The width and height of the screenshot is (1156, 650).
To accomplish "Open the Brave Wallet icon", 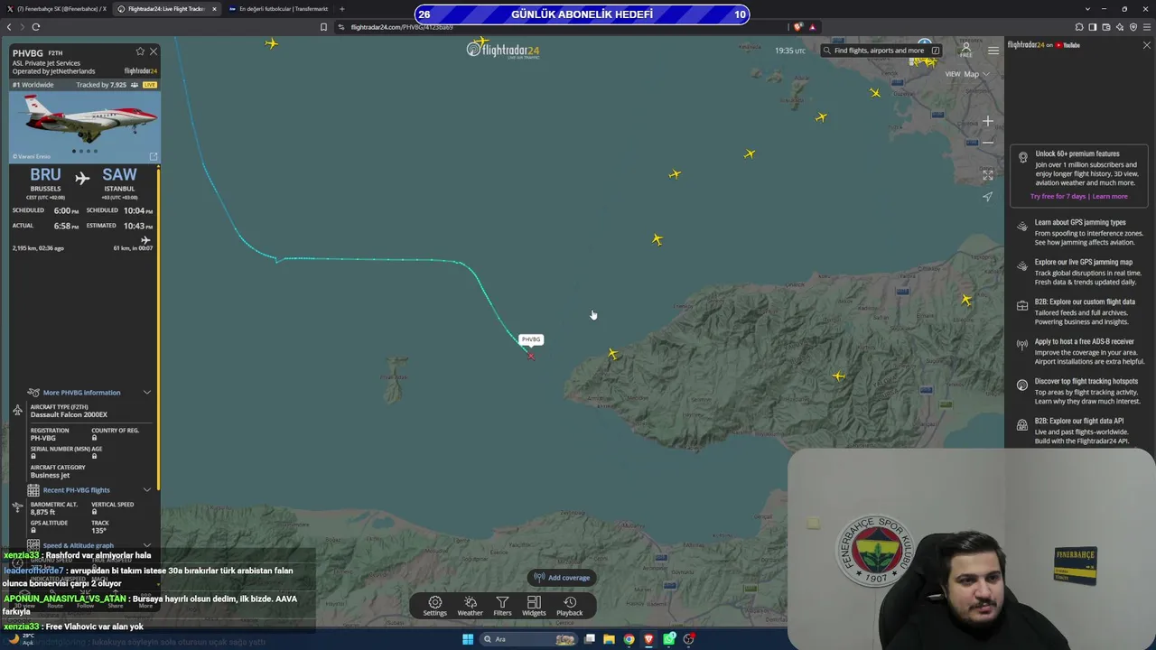I will tap(1105, 27).
